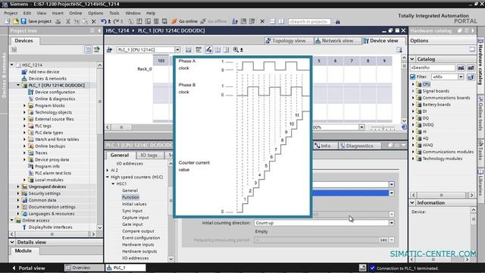Open Initial counting direction dropdown
This screenshot has height=273, width=485.
click(391, 223)
